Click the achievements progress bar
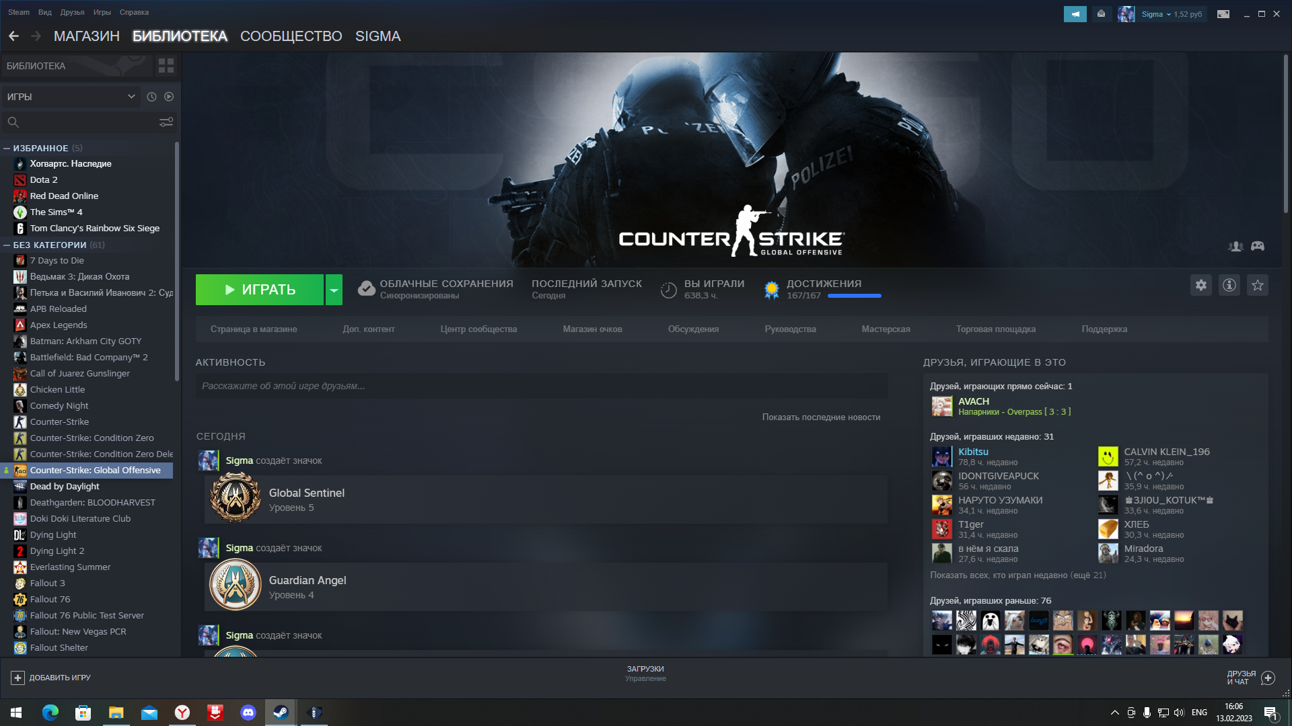The image size is (1292, 726). (x=854, y=296)
